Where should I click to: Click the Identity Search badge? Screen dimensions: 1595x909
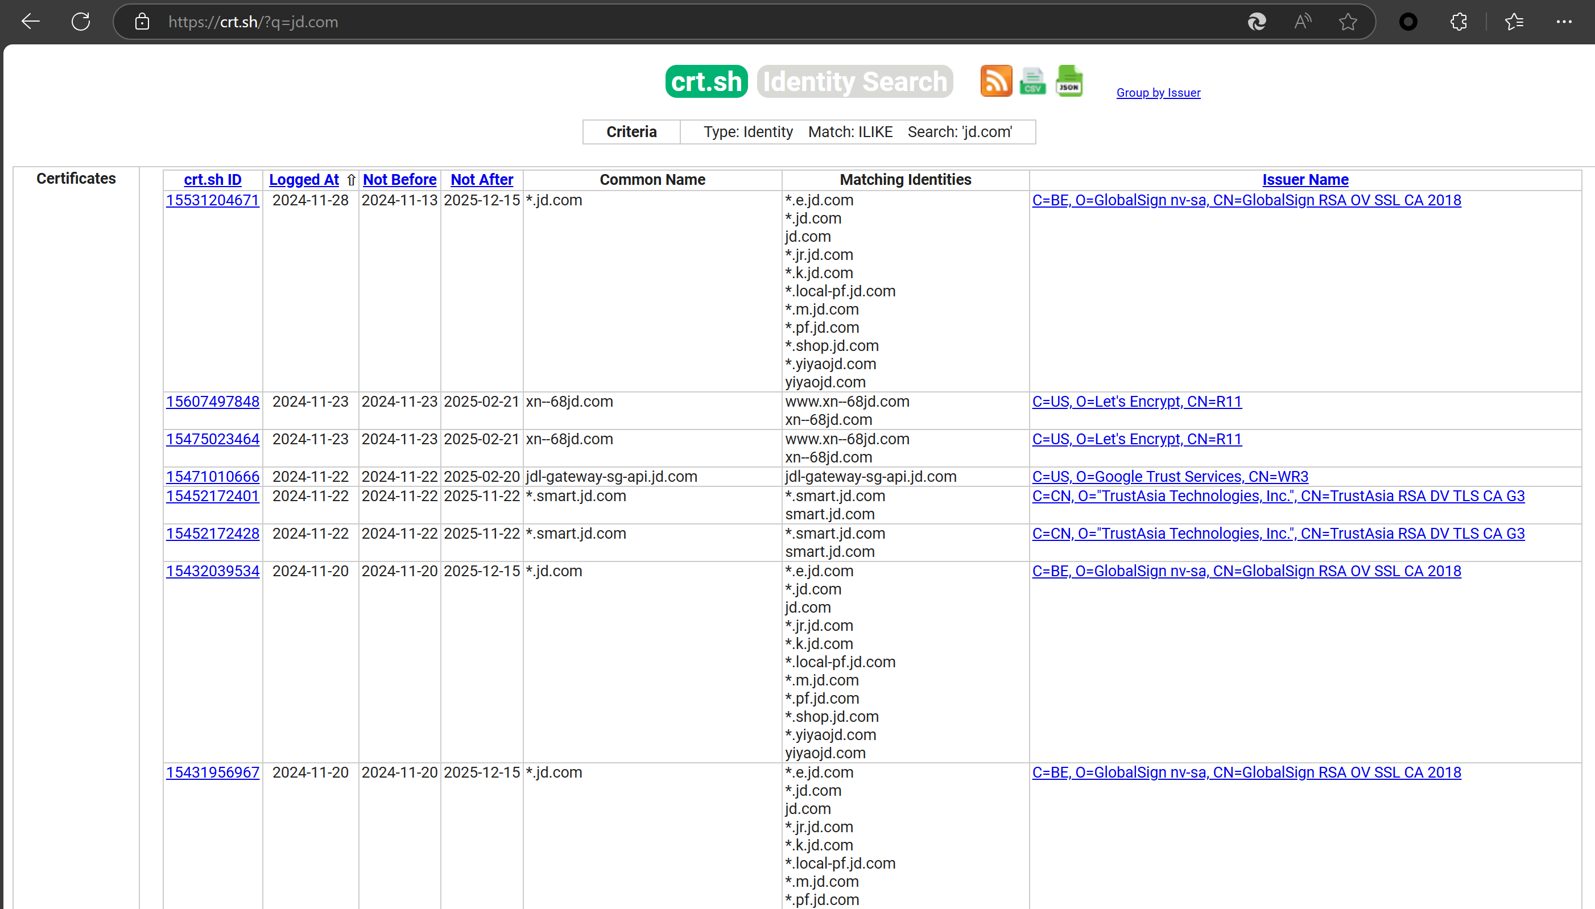click(854, 82)
